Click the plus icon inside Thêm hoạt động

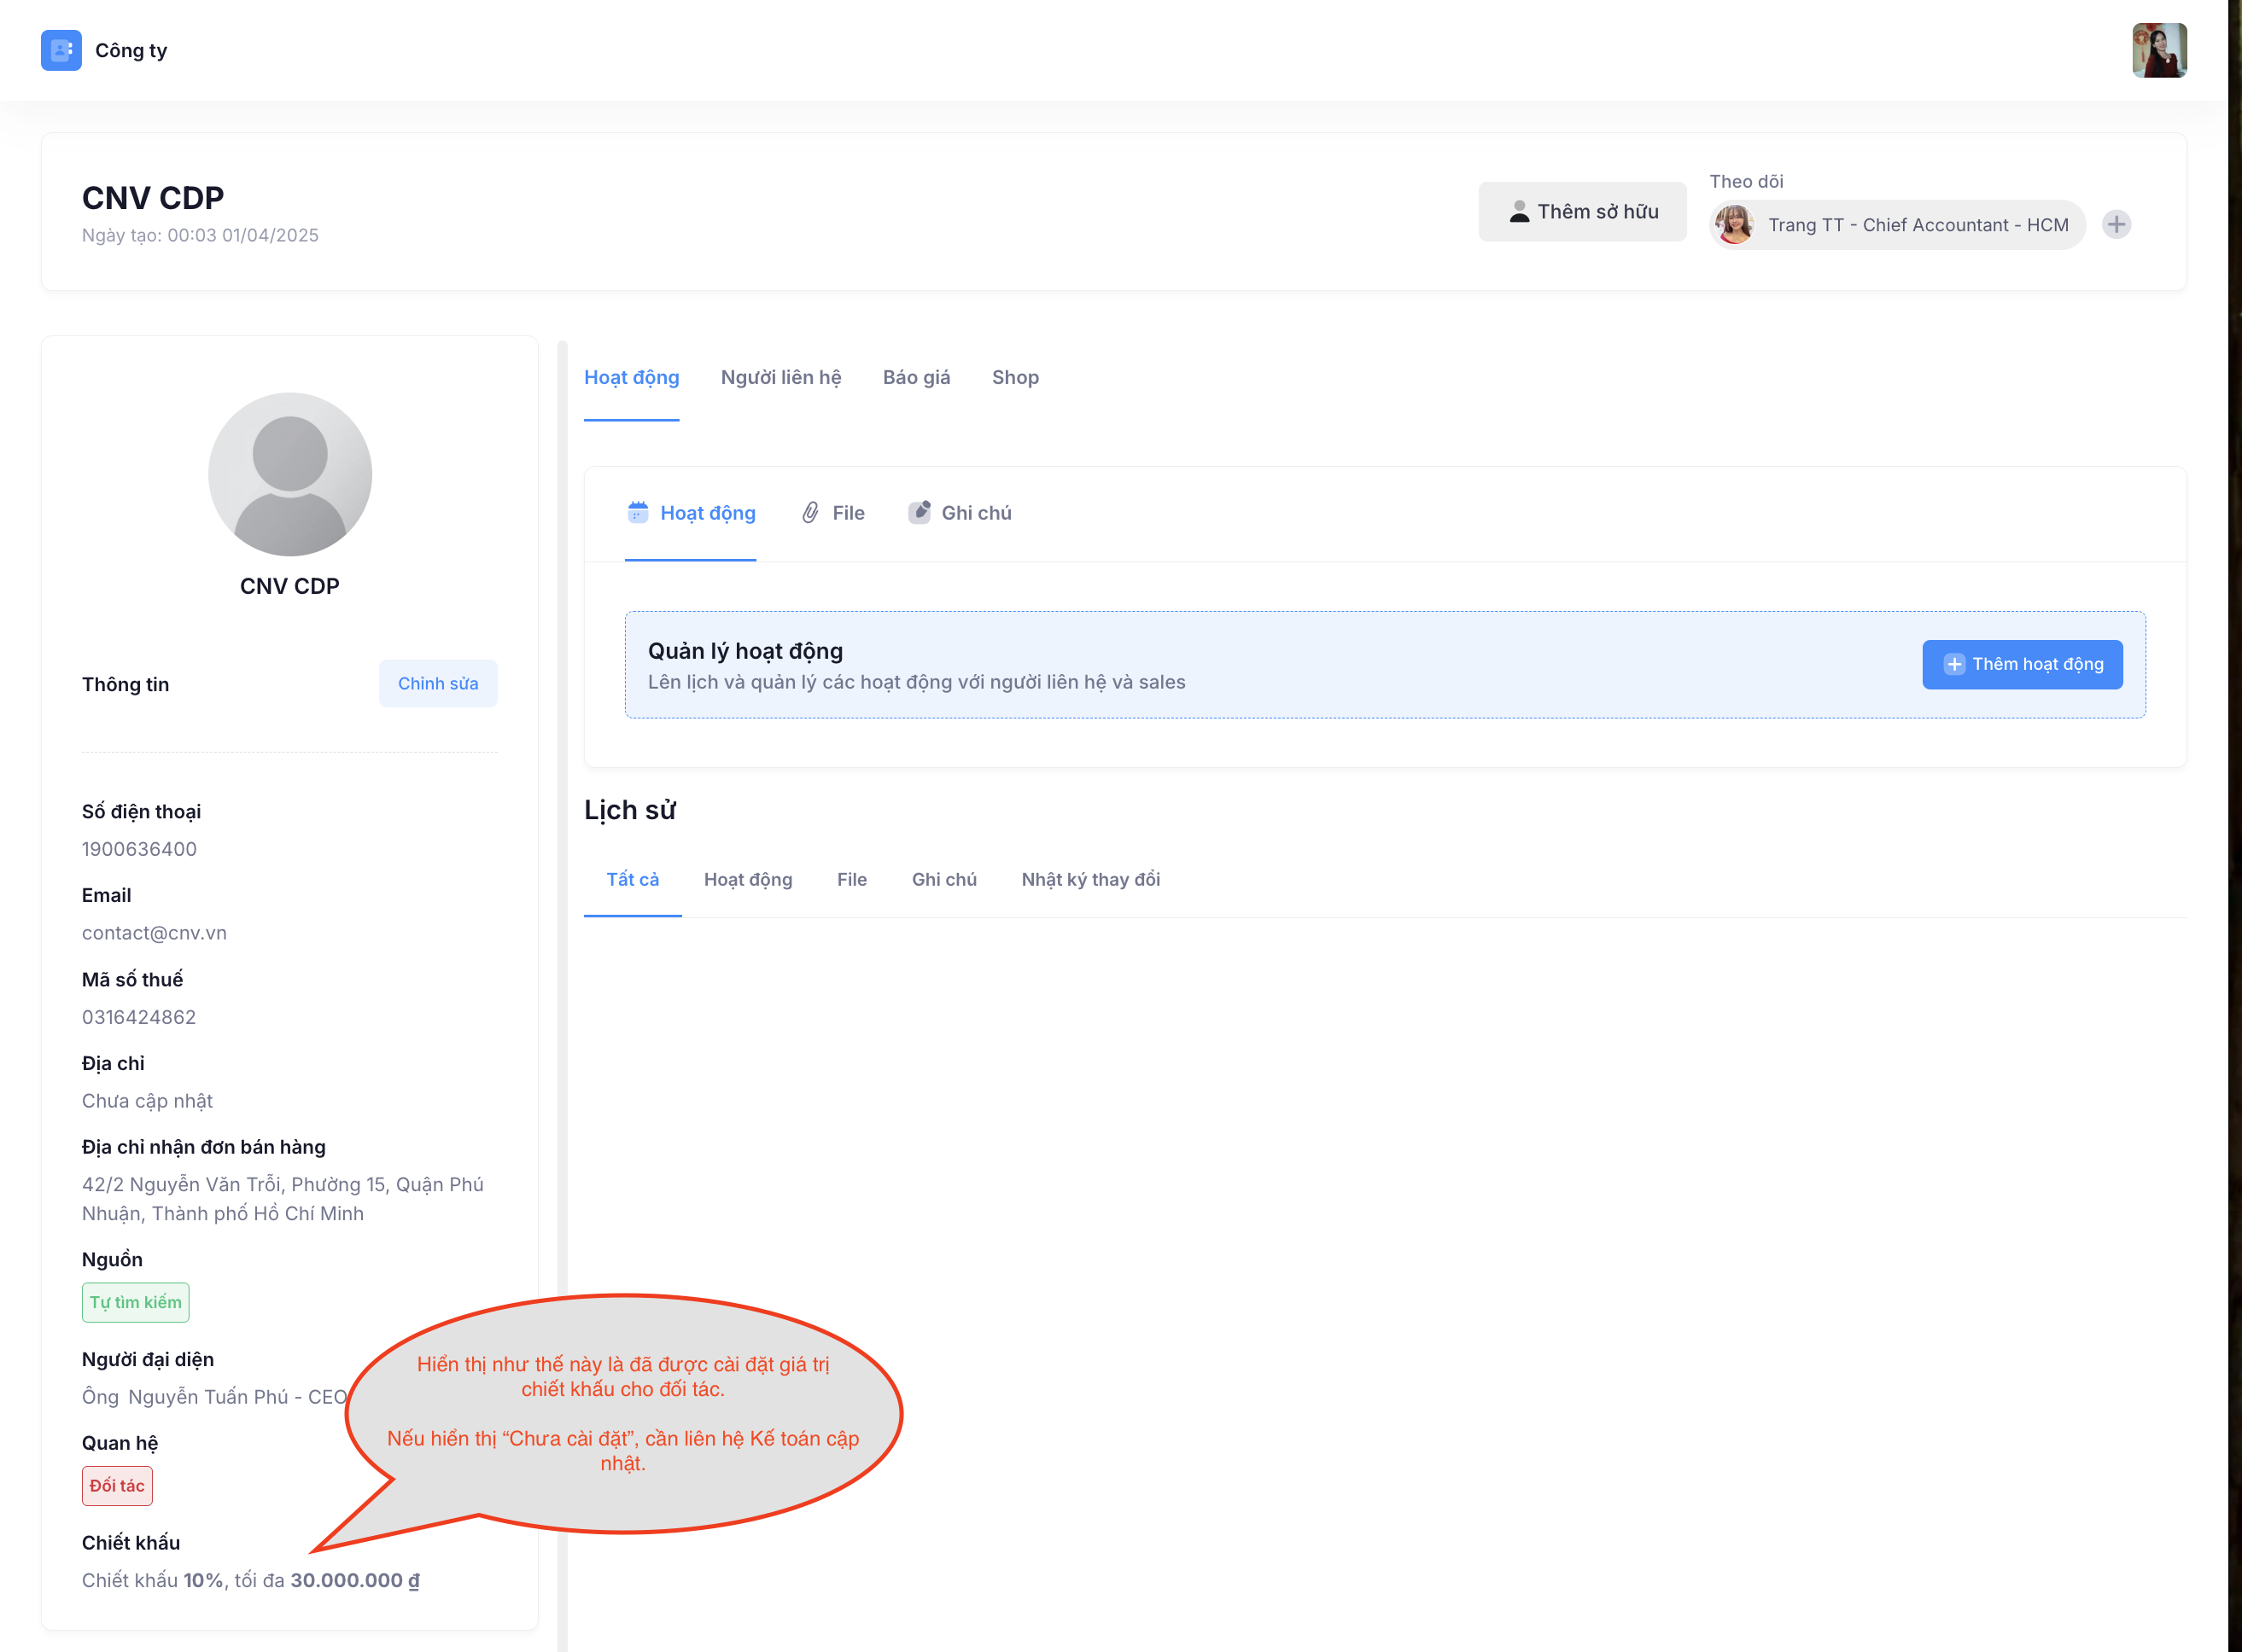pyautogui.click(x=1954, y=664)
